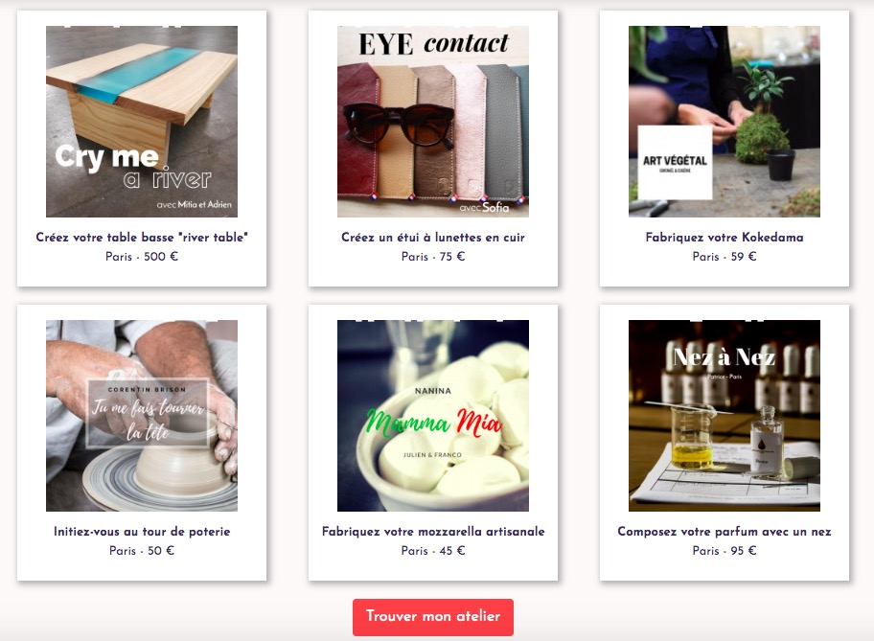Open the Cry me a river table image
This screenshot has width=874, height=641.
(x=142, y=122)
